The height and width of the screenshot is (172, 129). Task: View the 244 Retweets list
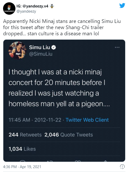tap(25, 135)
